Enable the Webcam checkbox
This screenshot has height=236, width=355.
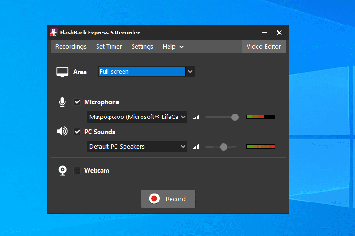point(77,170)
